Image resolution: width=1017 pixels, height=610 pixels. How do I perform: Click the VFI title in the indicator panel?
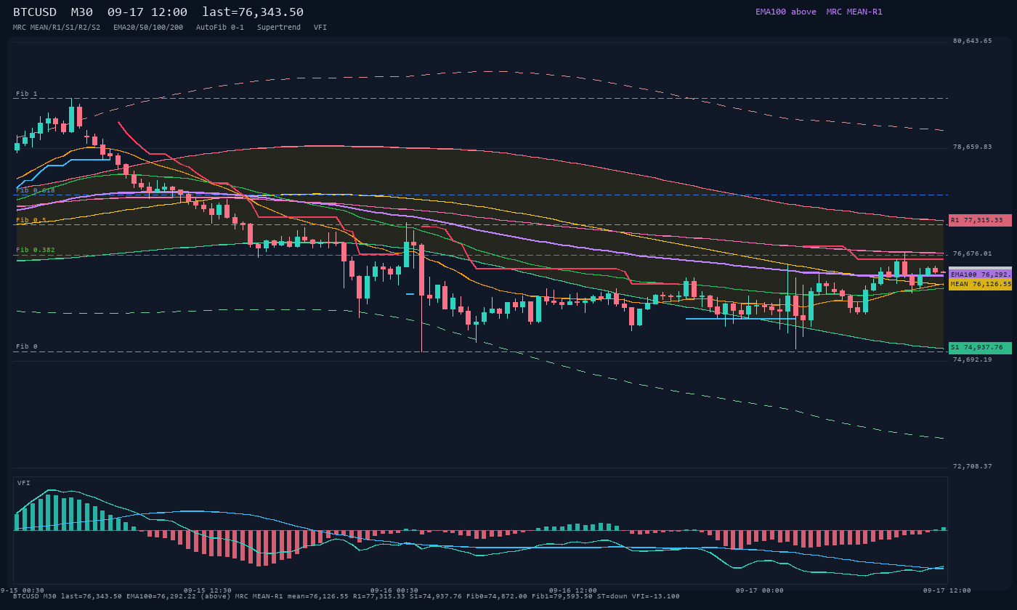coord(24,483)
